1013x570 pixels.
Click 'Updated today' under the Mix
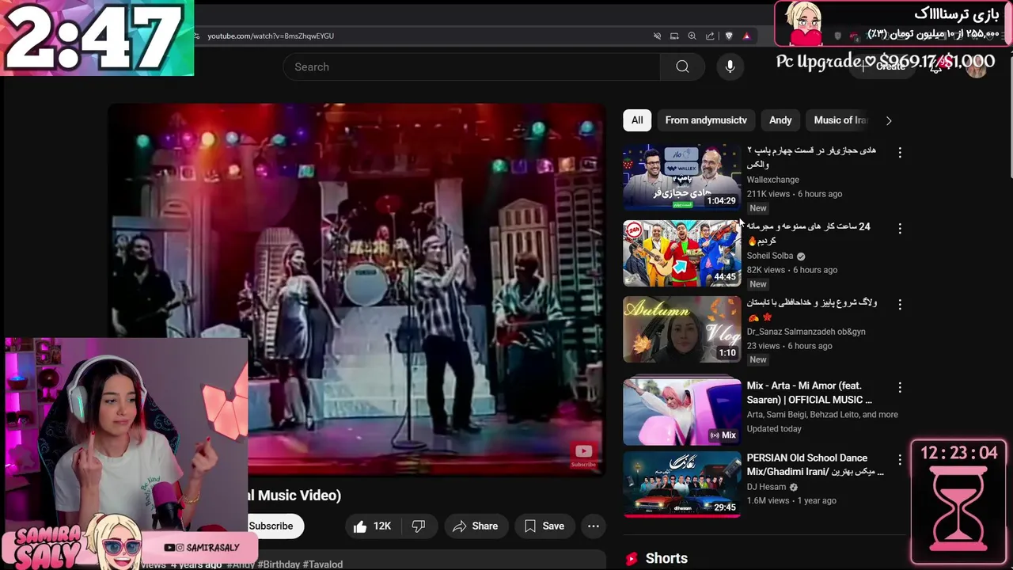point(774,428)
